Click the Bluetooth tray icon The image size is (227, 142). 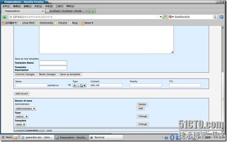pyautogui.click(x=172, y=138)
